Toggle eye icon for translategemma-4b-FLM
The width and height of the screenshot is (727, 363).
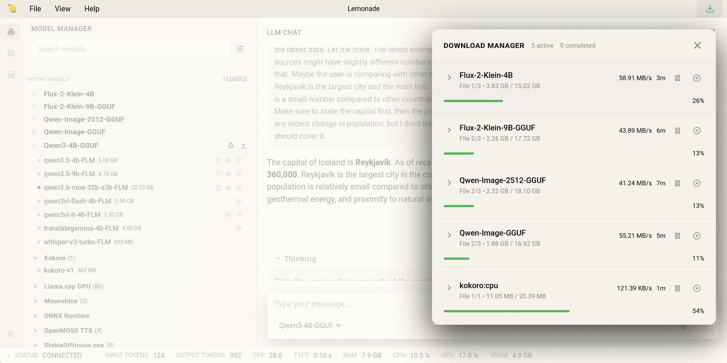[239, 228]
